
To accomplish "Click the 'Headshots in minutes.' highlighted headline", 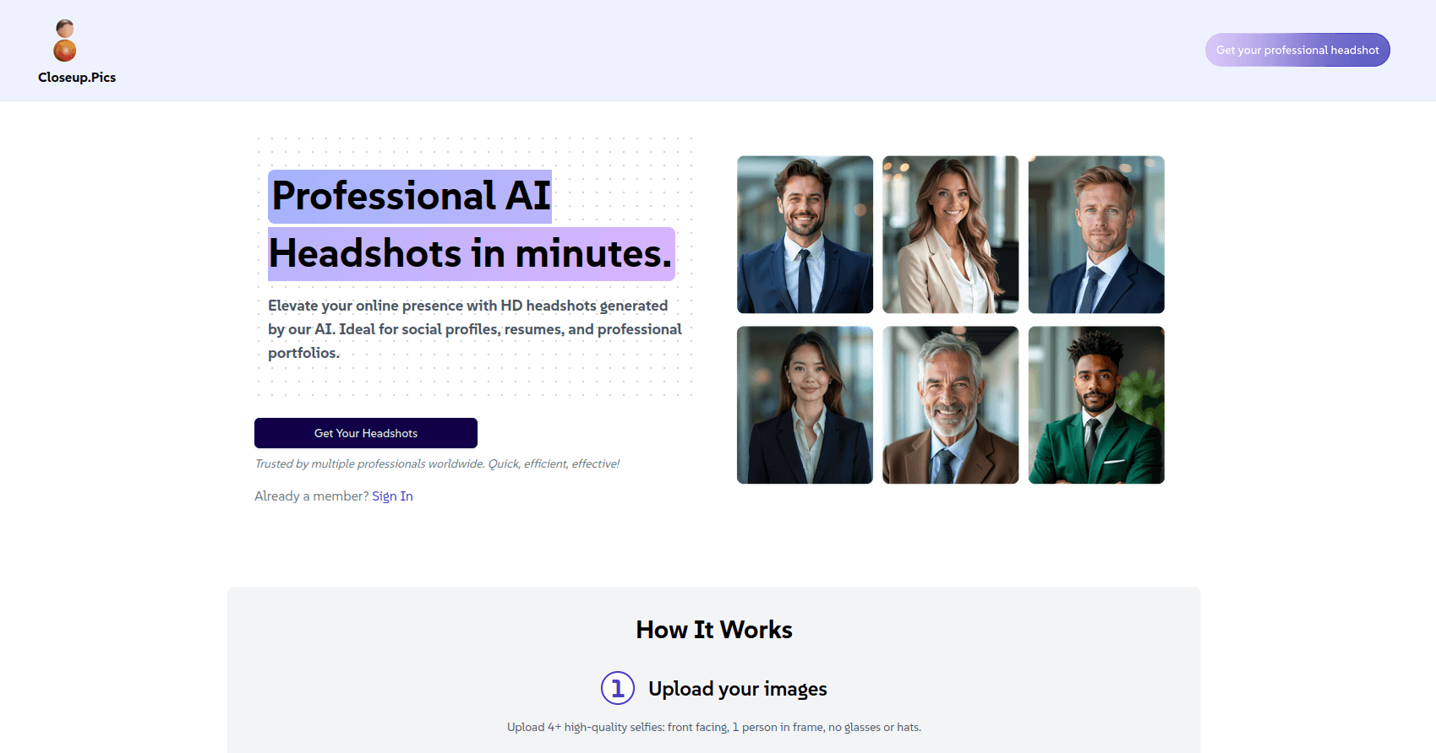I will click(x=471, y=254).
